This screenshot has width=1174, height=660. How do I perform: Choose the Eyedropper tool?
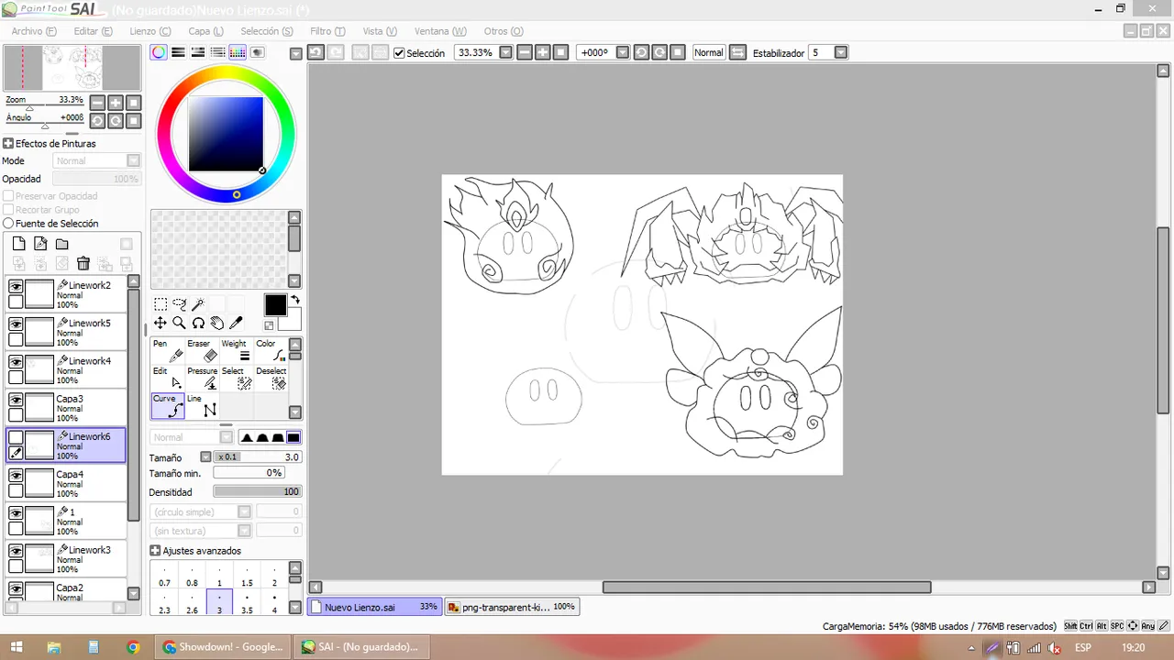point(236,323)
